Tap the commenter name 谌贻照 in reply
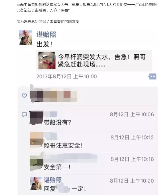 [x=53, y=180]
